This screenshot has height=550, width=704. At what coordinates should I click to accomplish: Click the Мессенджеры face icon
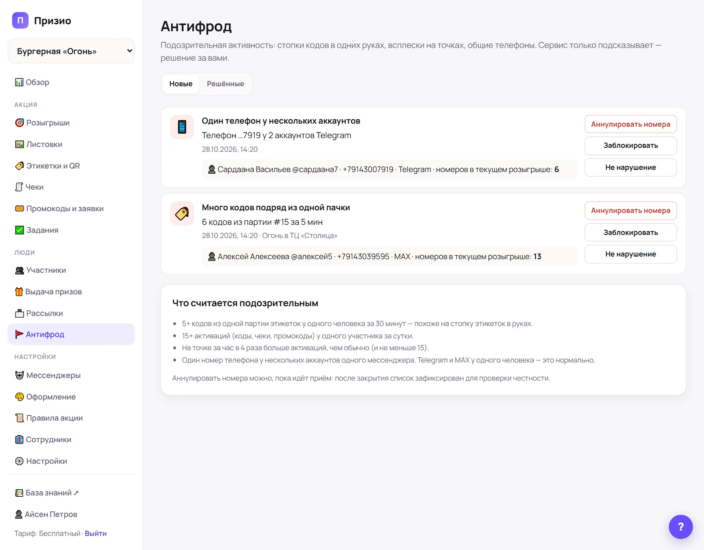[19, 375]
